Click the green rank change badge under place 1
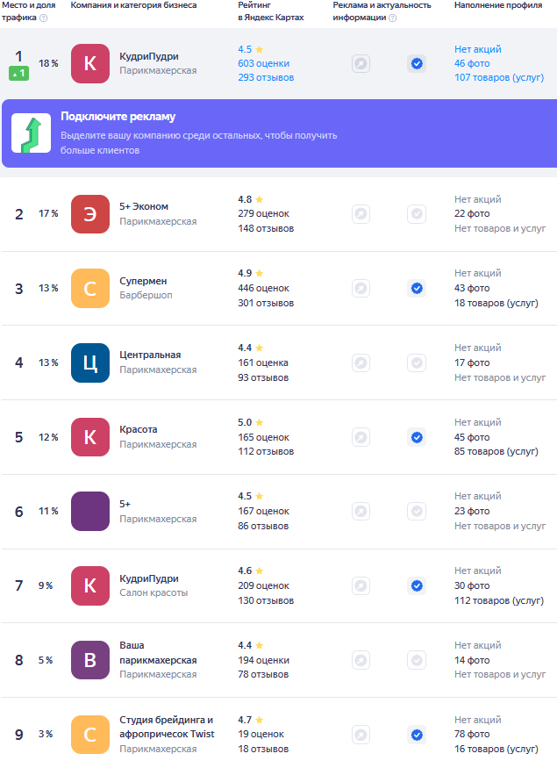The image size is (557, 768). [18, 74]
